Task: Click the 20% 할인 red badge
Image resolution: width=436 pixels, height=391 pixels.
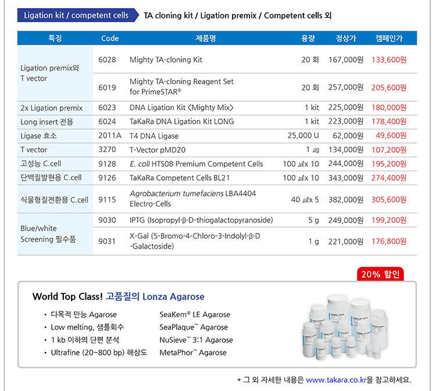Action: [x=380, y=274]
